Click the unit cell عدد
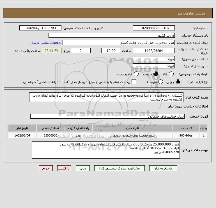This screenshot has width=216, height=208. pos(79,135)
